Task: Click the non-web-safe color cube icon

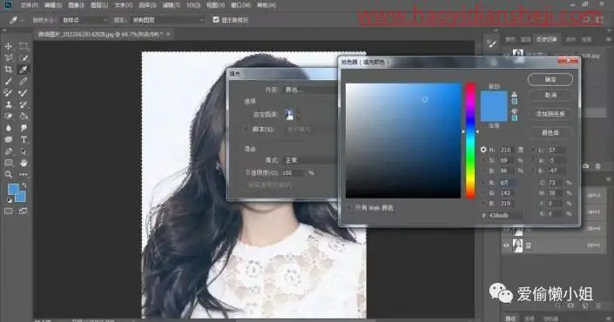Action: [514, 111]
